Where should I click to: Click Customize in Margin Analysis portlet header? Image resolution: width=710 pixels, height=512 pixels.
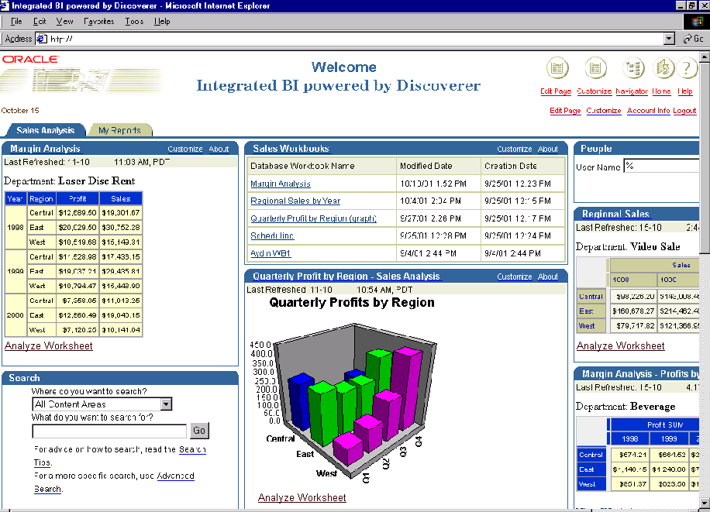tap(184, 149)
